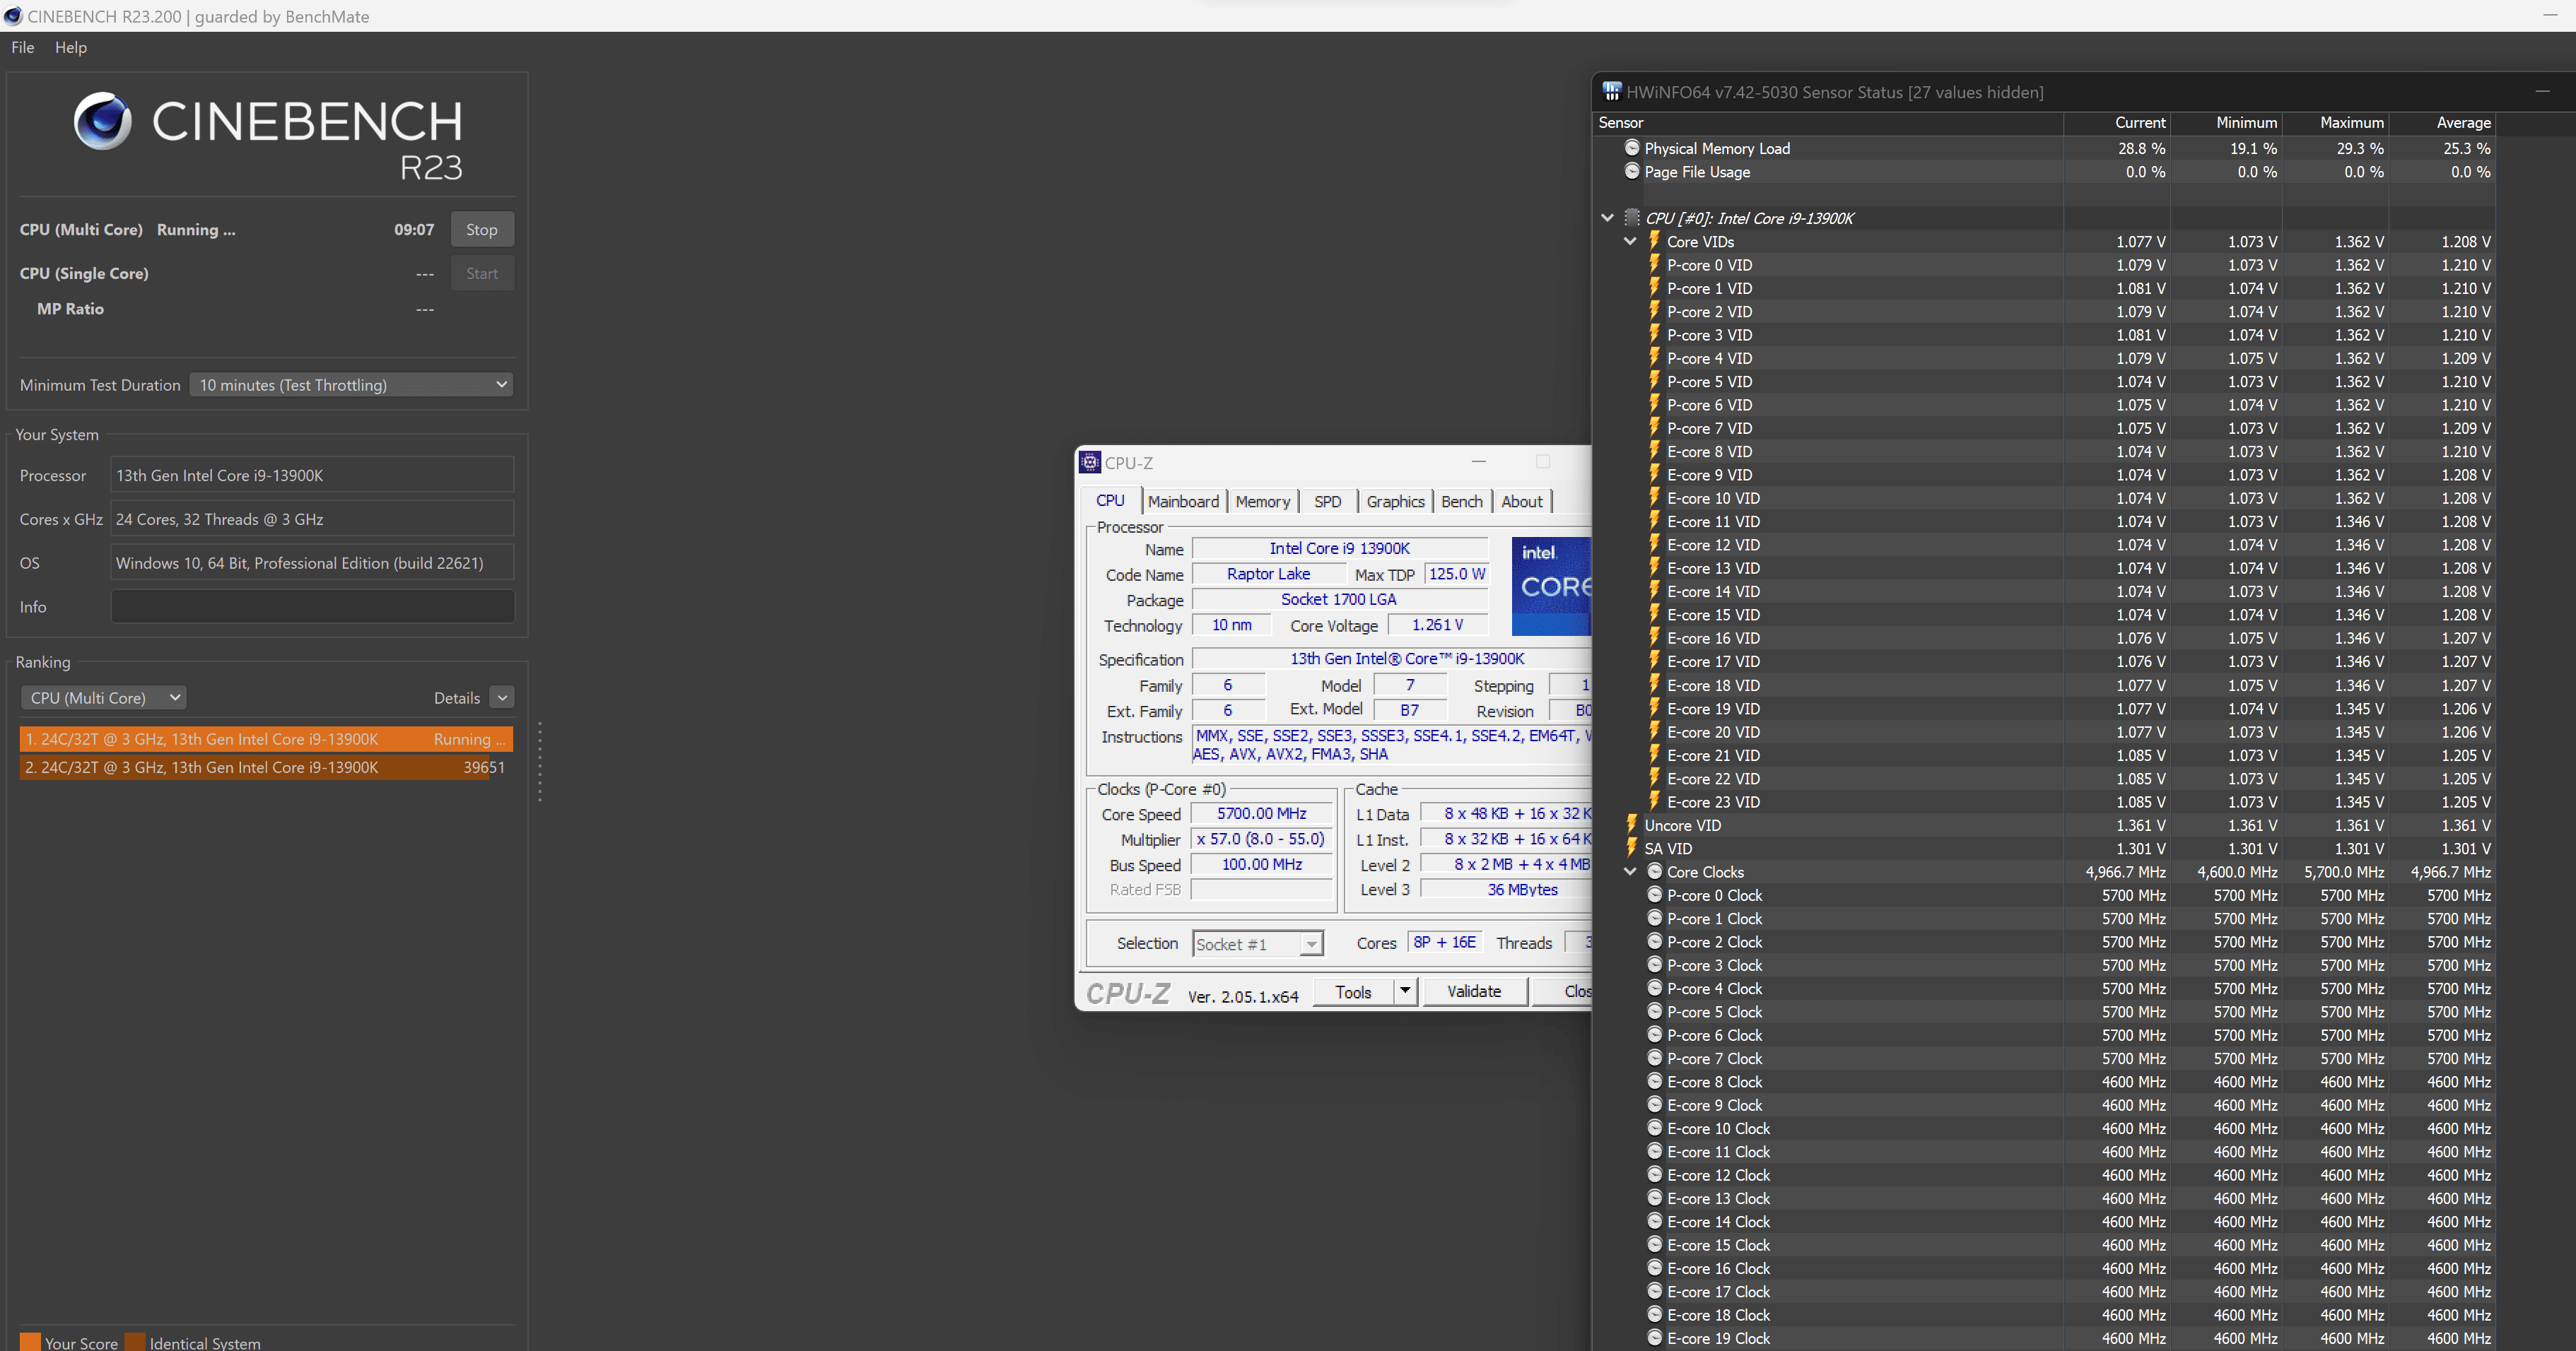Expand the ranking Details arrow button
Viewport: 2576px width, 1351px height.
pyautogui.click(x=502, y=697)
